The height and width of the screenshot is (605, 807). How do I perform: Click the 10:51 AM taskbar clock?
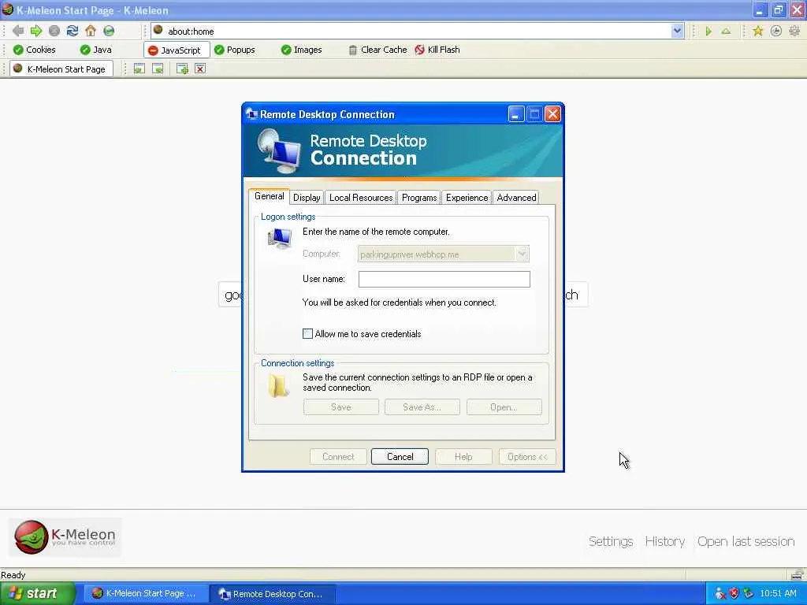tap(778, 594)
